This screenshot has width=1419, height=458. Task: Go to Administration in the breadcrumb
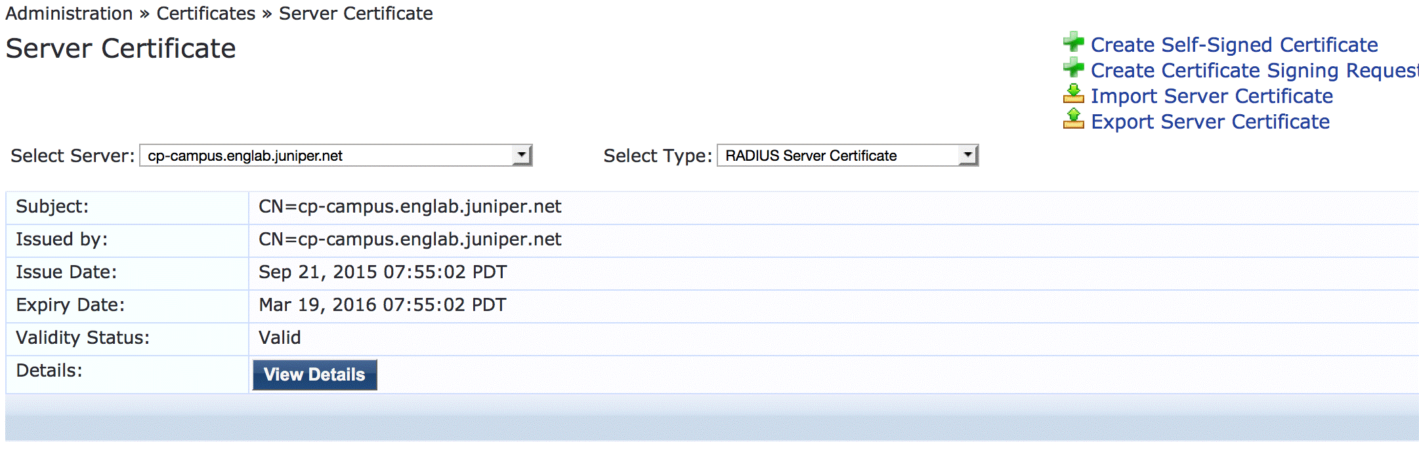click(x=69, y=13)
